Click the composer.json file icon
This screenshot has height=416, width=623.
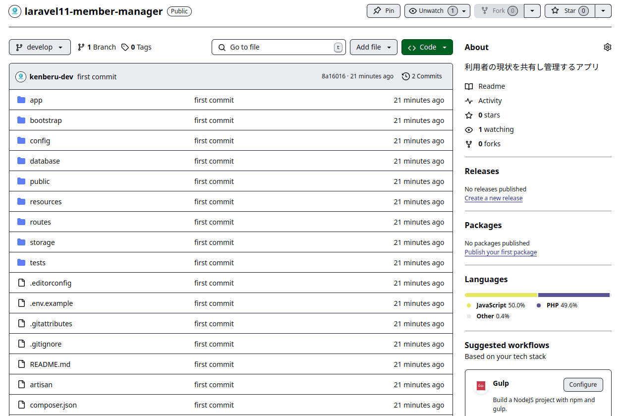coord(21,405)
